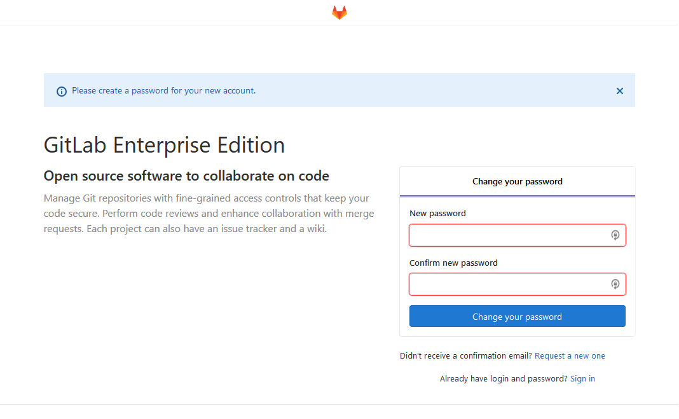Click the GitLab Enterprise Edition heading
Viewport: 679px width, 419px height.
pos(164,146)
